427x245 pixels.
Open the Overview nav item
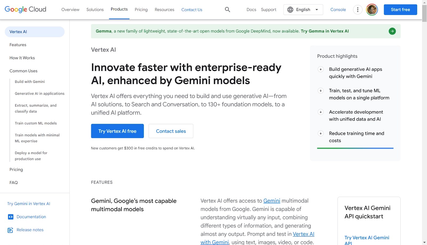[70, 10]
